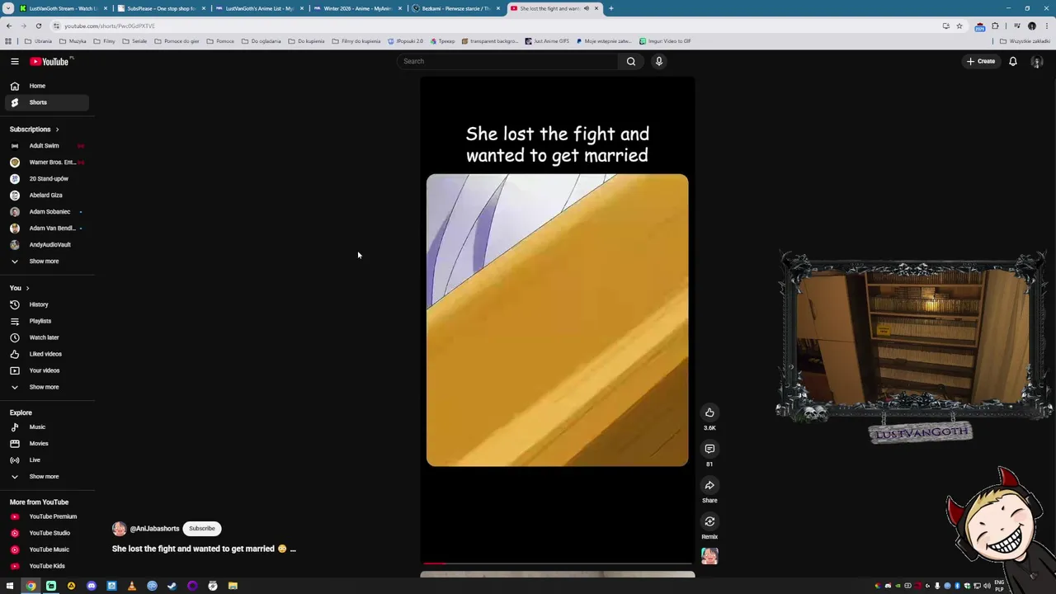The image size is (1056, 594).
Task: Click the YouTube logo
Action: (51, 61)
